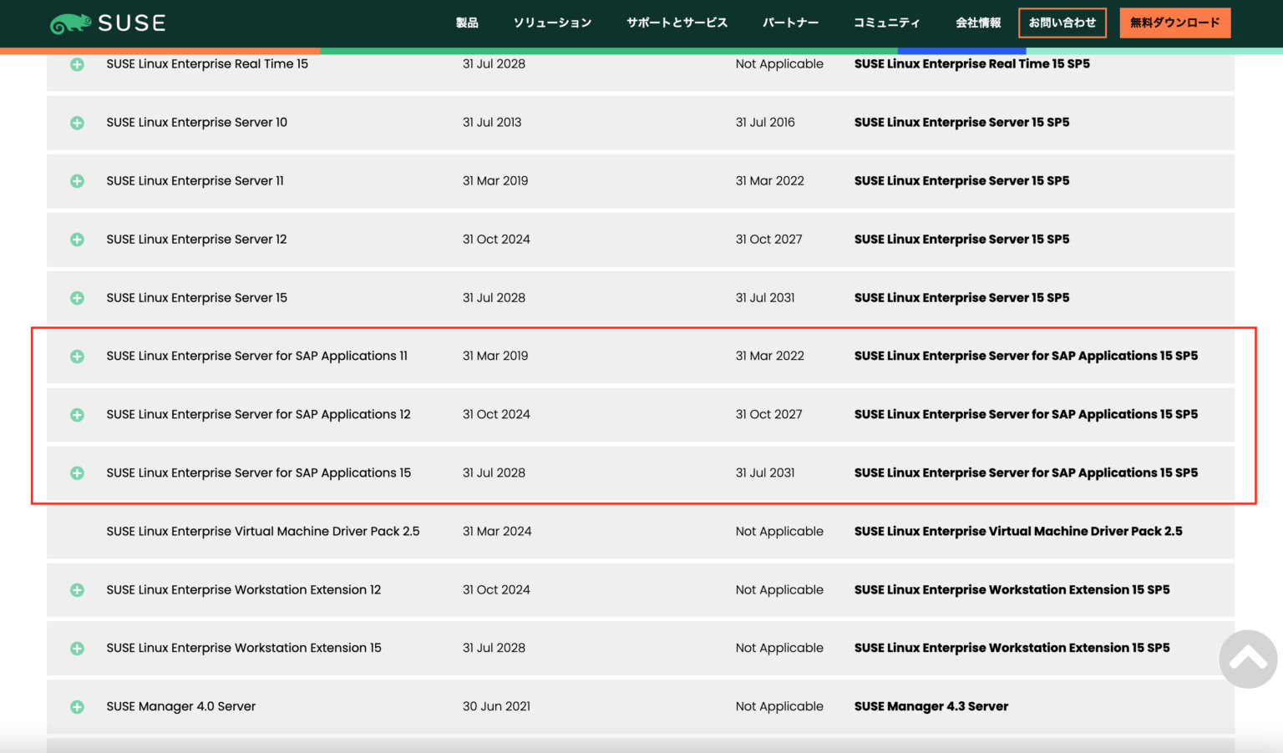Open the 会社情報 menu
Viewport: 1283px width, 753px height.
pos(978,23)
